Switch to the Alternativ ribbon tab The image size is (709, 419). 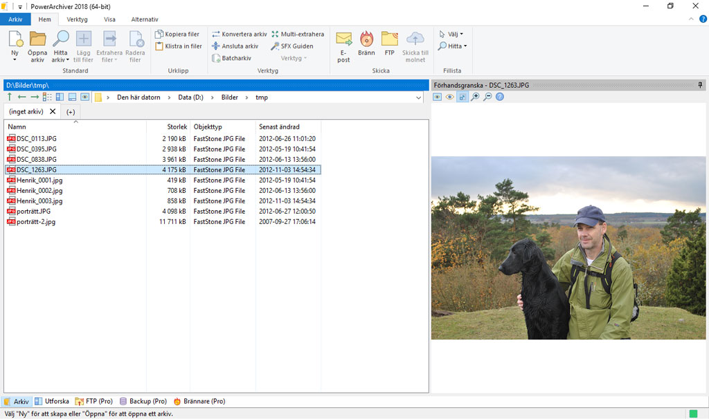(145, 19)
